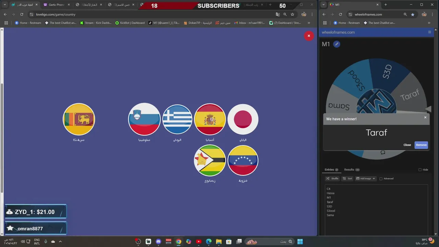Click the Hessa entry in the list
Screen dimensions: 439x247
(x=330, y=193)
